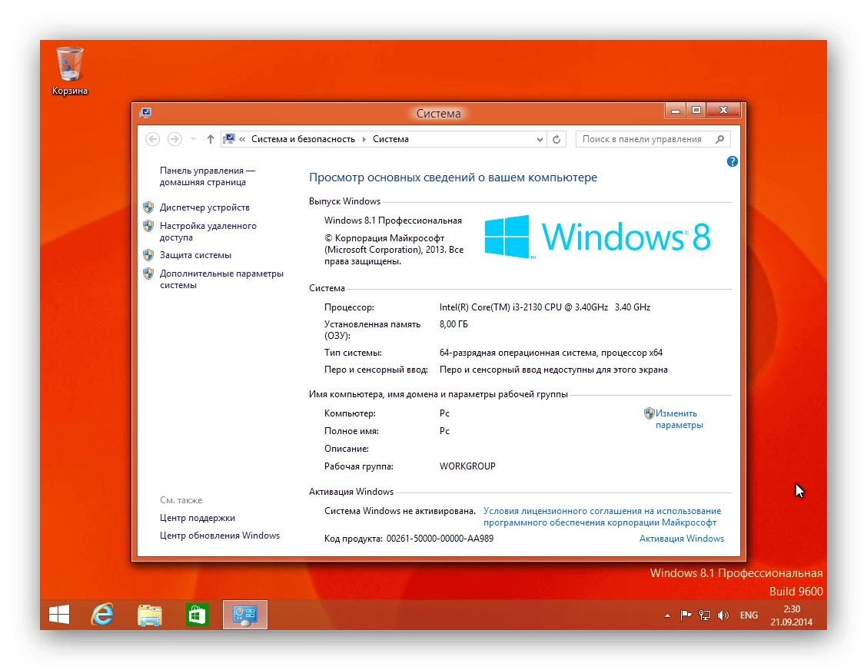
Task: Click Windows 8.1 Профессиональная edition text
Action: pyautogui.click(x=393, y=221)
